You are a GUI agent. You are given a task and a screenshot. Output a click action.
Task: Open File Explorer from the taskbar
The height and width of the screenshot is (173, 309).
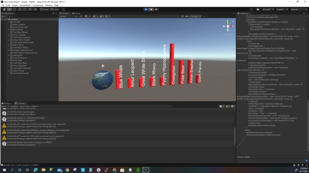coord(44,170)
